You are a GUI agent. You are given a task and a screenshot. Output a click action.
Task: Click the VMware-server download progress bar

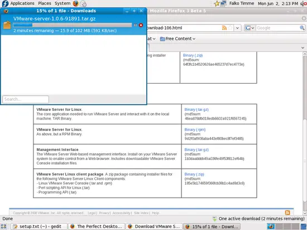tap(73, 25)
